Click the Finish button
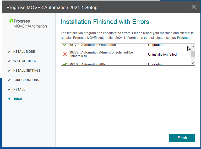 (182, 138)
